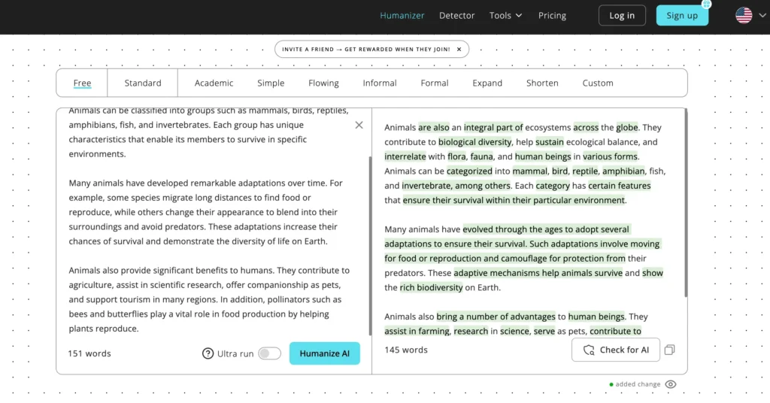Open the Humanizer page
The width and height of the screenshot is (770, 403).
pyautogui.click(x=402, y=15)
